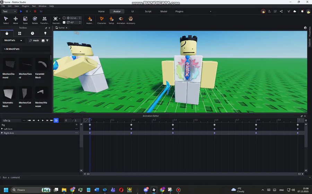Launch the Avatar Setup tool
Screen dimensions: 312x194
(111, 20)
